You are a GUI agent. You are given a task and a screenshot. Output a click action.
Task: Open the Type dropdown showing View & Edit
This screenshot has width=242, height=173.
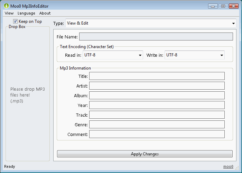pyautogui.click(x=151, y=23)
